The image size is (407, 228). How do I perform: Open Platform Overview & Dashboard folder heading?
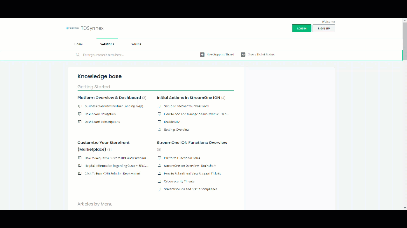tap(109, 98)
